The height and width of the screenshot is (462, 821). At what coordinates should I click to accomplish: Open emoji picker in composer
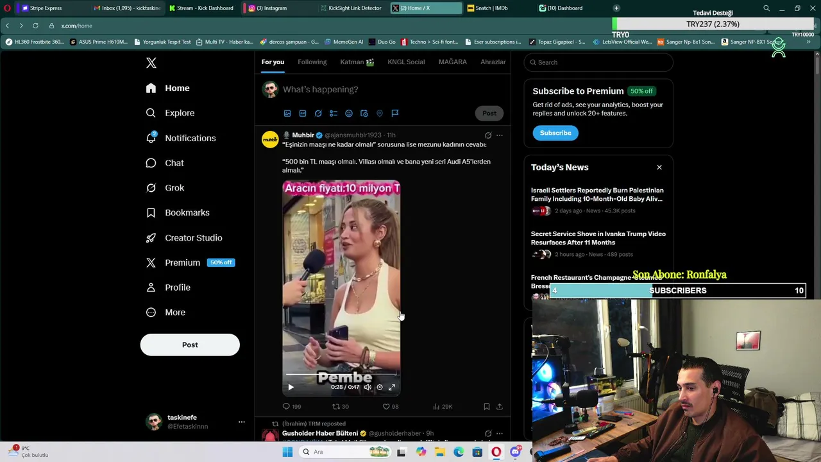coord(349,114)
